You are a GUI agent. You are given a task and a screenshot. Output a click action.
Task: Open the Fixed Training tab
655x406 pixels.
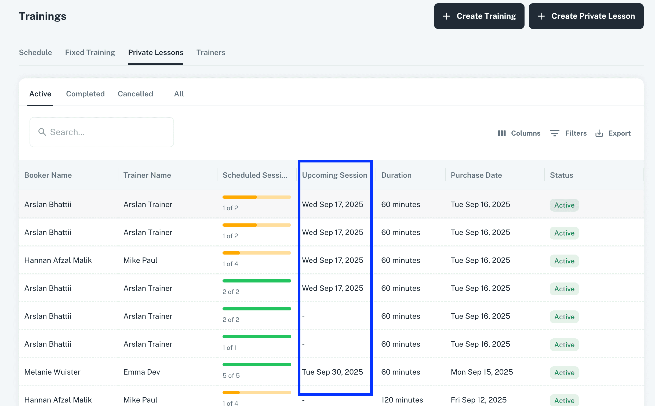90,52
